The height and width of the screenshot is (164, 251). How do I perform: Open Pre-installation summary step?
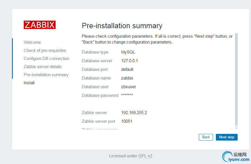(x=46, y=75)
